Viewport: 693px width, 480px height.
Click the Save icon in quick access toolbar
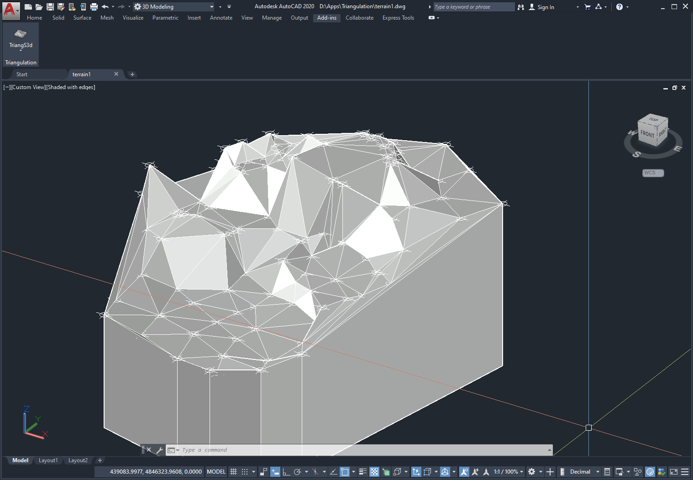click(x=50, y=7)
